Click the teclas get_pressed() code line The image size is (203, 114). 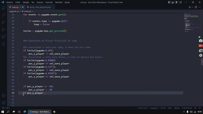[x=45, y=31]
